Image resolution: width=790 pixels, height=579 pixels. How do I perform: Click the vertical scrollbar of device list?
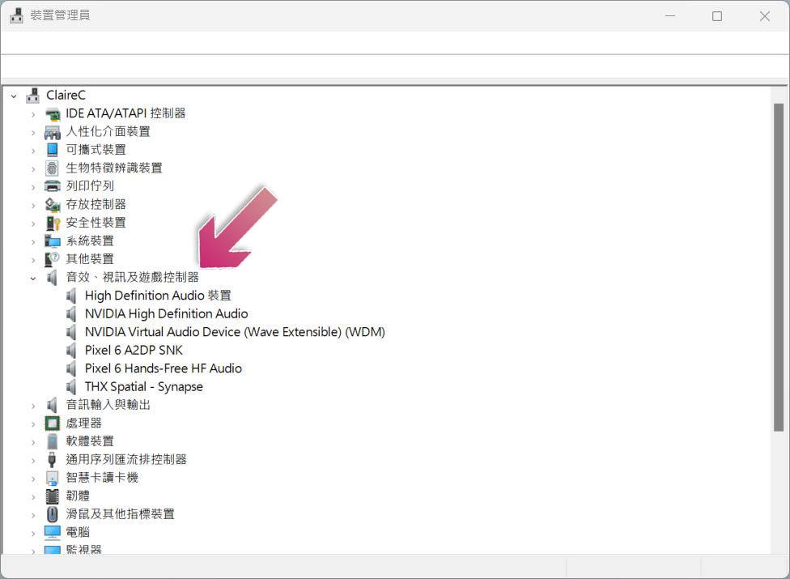(x=779, y=267)
